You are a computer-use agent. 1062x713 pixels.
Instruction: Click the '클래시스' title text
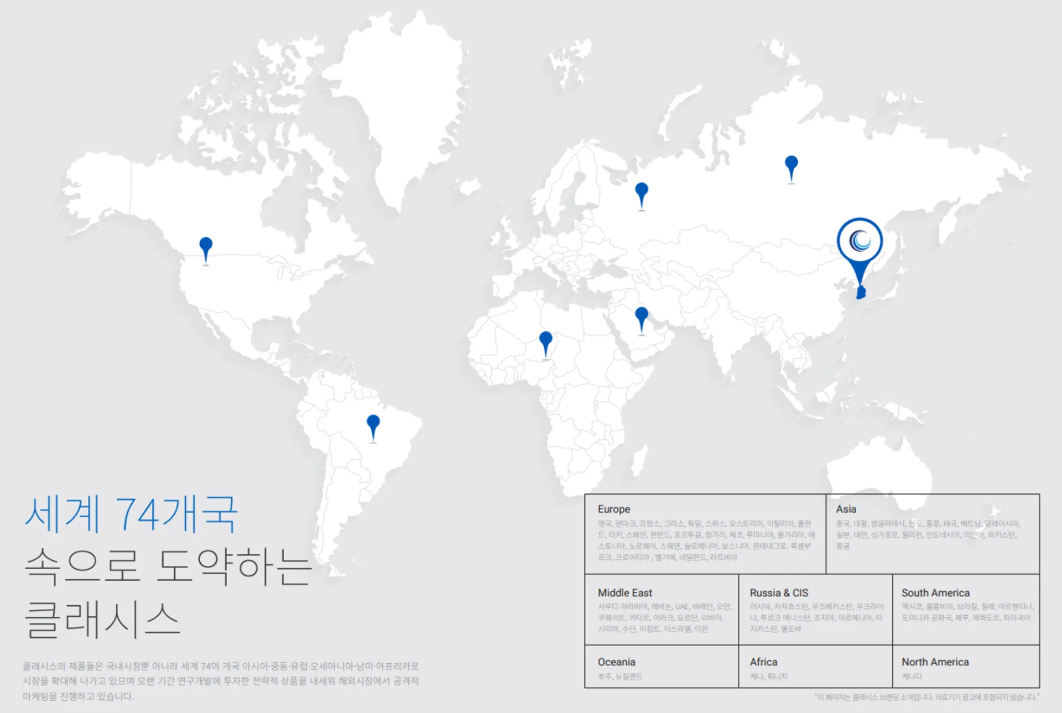tap(102, 620)
